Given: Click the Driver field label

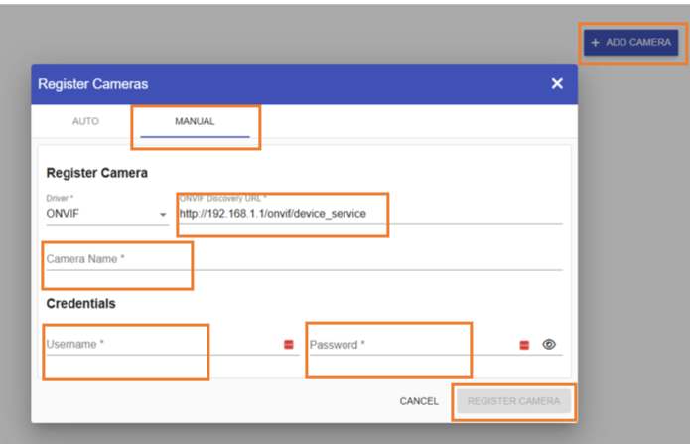Looking at the screenshot, I should point(59,198).
